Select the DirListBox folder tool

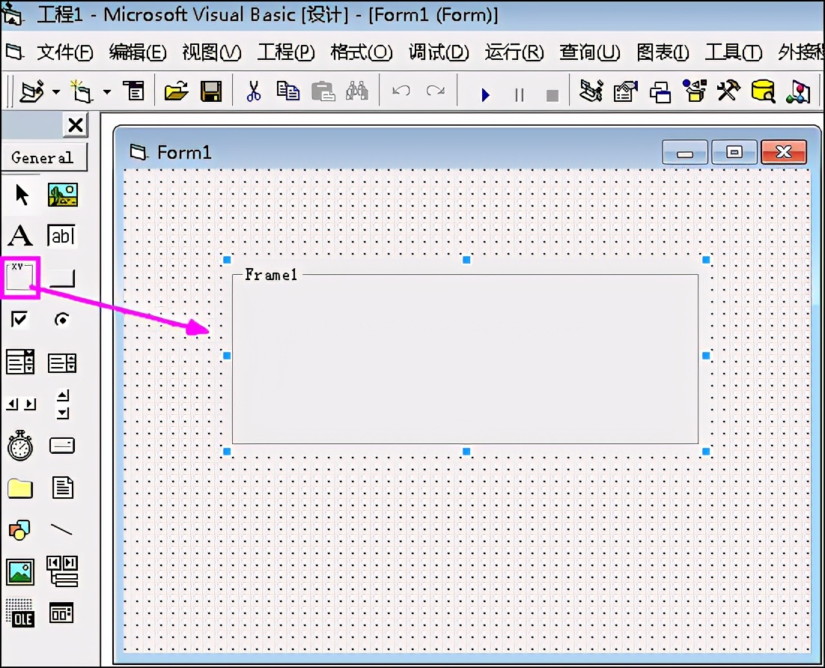(x=20, y=488)
